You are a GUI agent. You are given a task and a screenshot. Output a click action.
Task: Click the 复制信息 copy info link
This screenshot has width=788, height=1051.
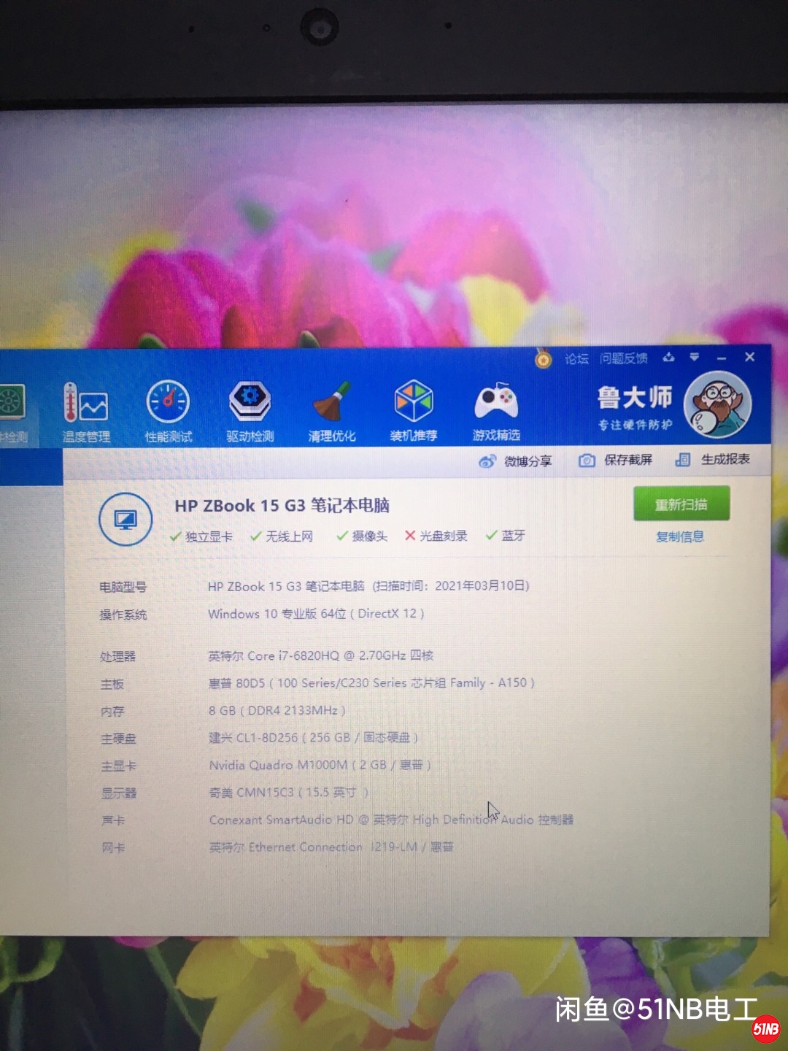pos(680,536)
